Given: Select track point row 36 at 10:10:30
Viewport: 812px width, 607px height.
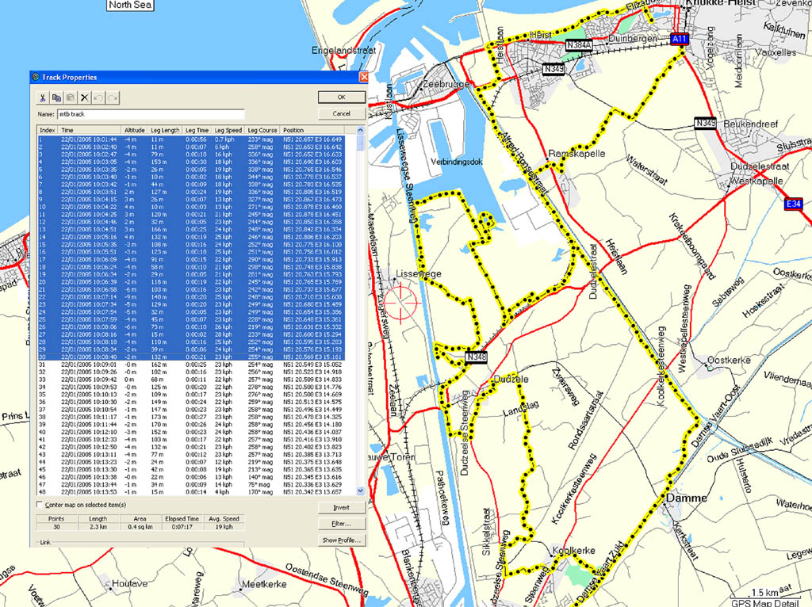Looking at the screenshot, I should 192,402.
